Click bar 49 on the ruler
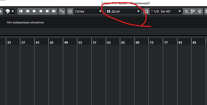207x105 pixels. (66, 43)
